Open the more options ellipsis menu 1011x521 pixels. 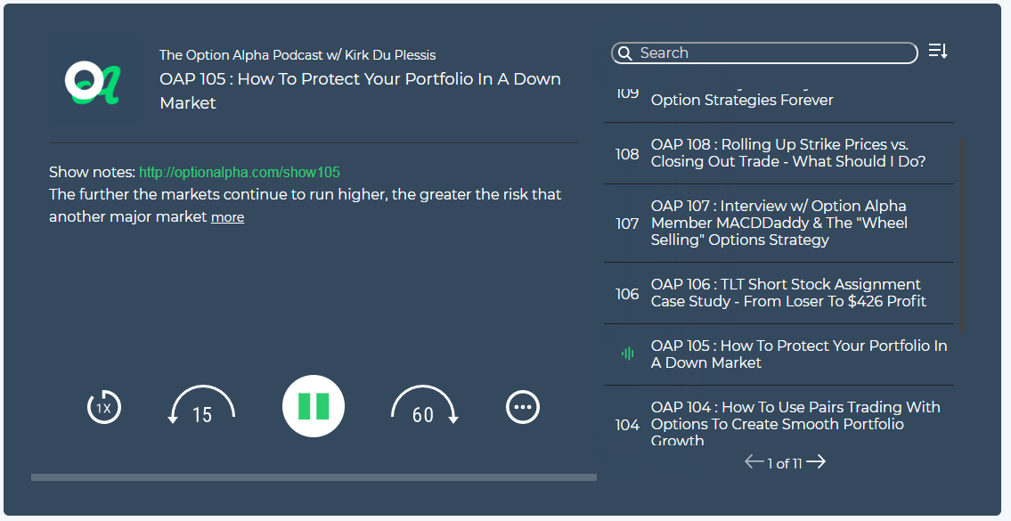coord(522,408)
